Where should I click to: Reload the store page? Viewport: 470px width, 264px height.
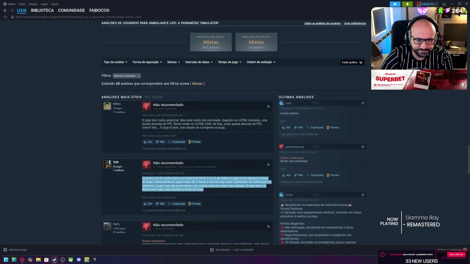coord(5,17)
